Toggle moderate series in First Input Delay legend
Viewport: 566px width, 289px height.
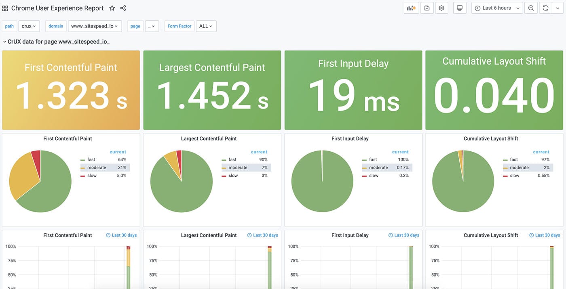pyautogui.click(x=378, y=168)
